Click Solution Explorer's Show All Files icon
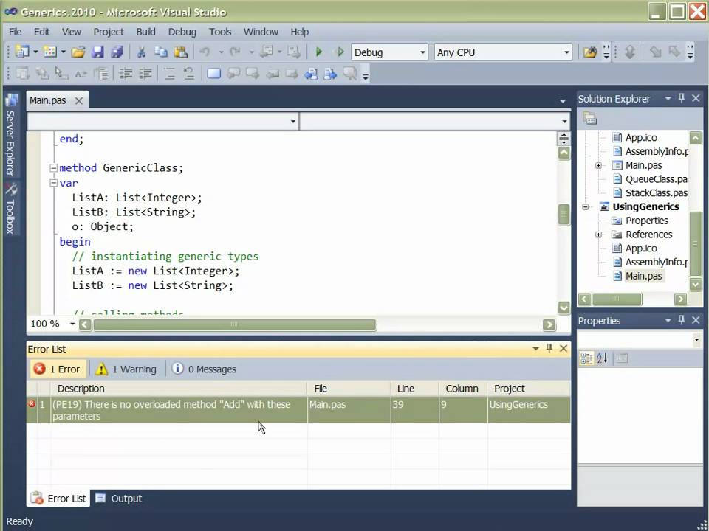This screenshot has height=531, width=709. pyautogui.click(x=590, y=119)
